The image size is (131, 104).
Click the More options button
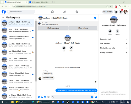[x=83, y=28]
